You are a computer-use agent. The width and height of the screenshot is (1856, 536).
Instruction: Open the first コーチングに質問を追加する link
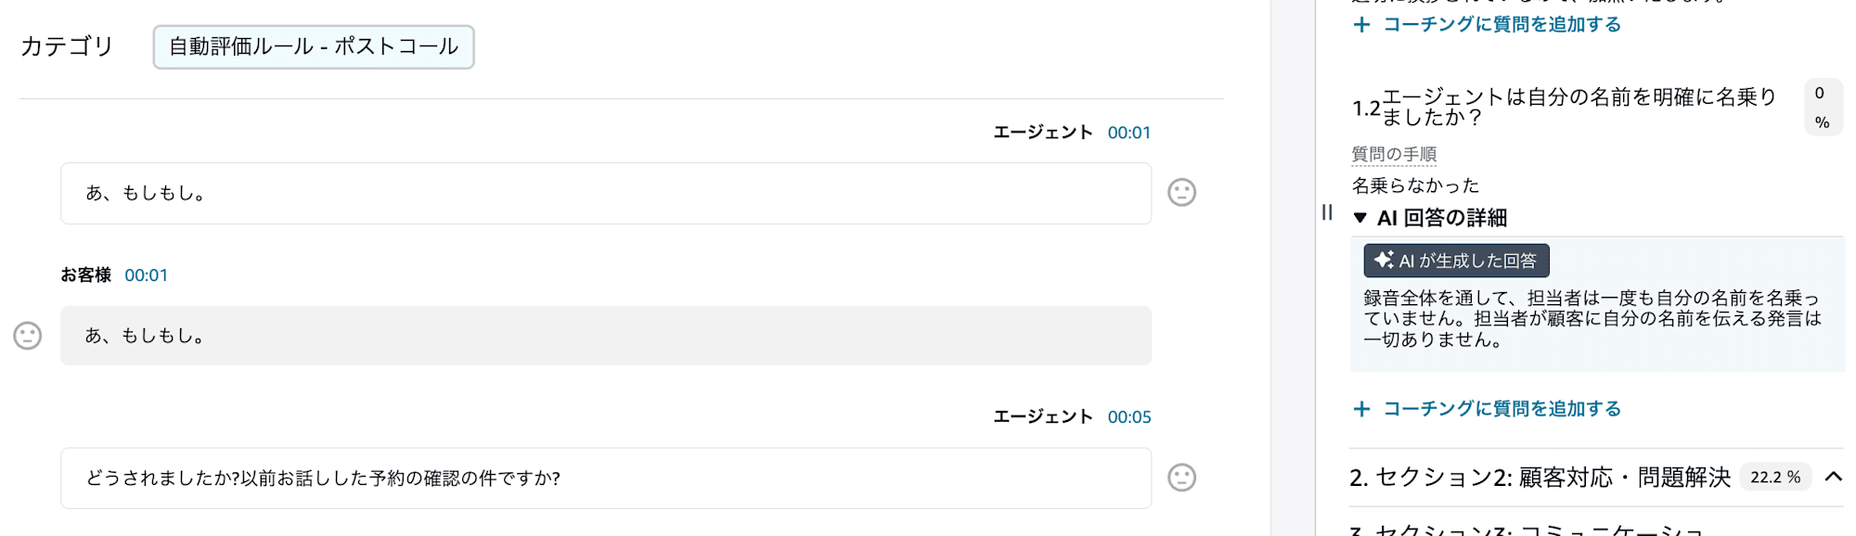pos(1501,24)
